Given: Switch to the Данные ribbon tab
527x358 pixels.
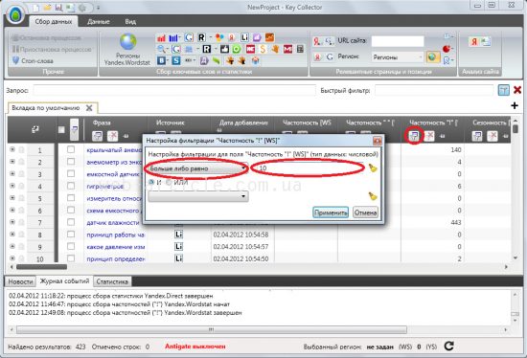Looking at the screenshot, I should 98,21.
